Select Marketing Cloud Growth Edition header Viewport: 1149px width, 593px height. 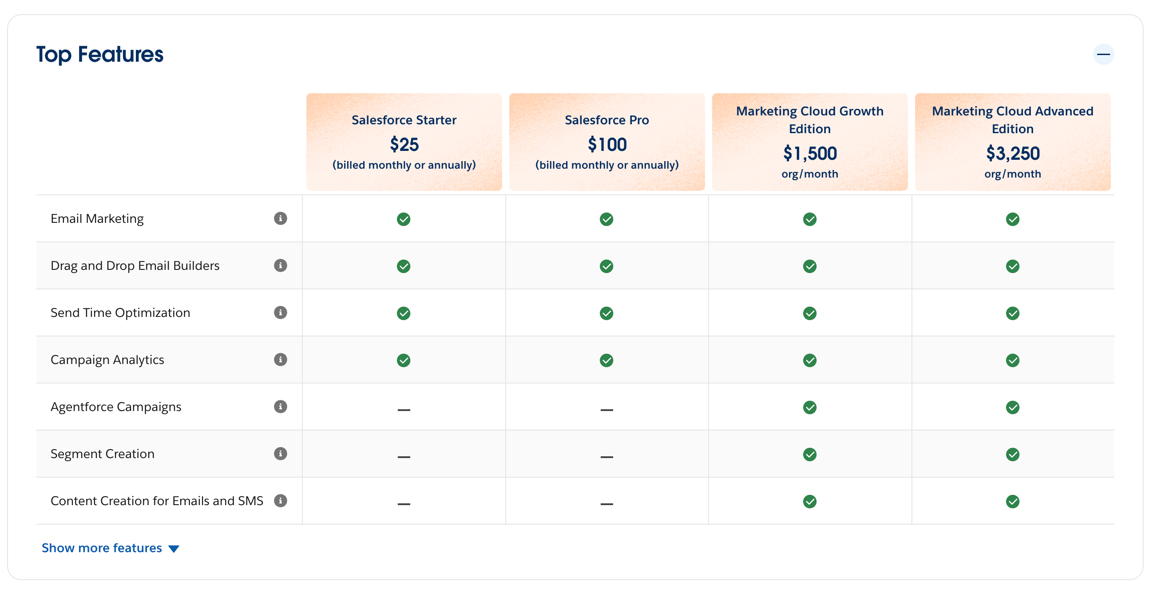pos(809,142)
